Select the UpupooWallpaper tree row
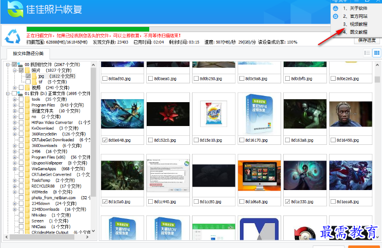The height and width of the screenshot is (248, 382). point(59,163)
